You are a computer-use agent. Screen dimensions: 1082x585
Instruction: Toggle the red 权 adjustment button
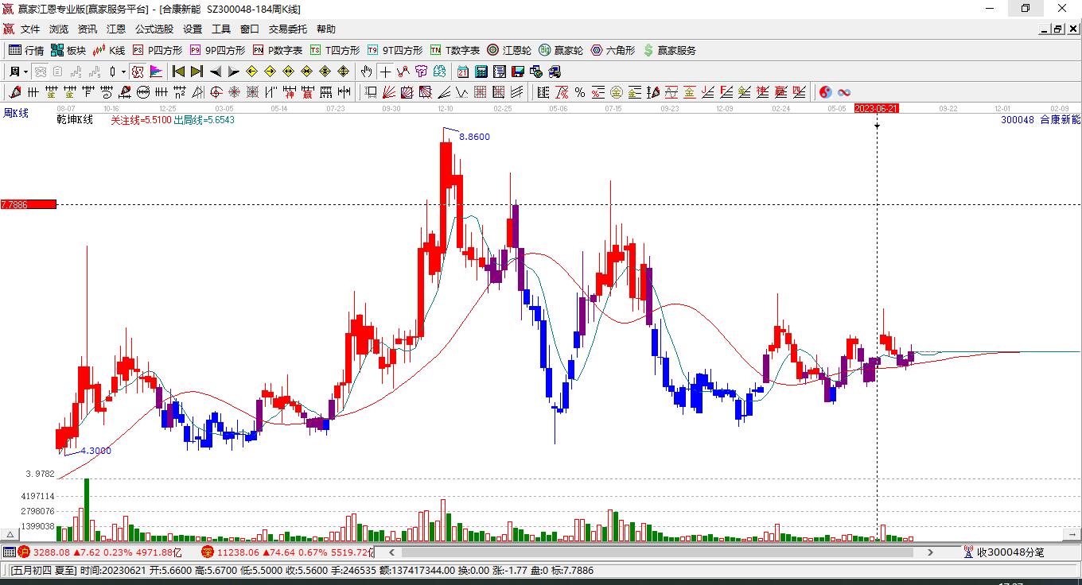[x=138, y=72]
